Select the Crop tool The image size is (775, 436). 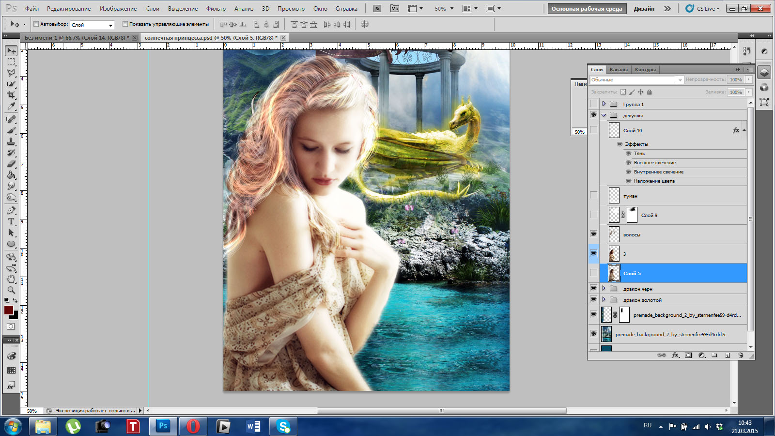pos(11,95)
